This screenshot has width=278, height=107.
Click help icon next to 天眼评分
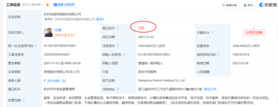click(x=212, y=33)
